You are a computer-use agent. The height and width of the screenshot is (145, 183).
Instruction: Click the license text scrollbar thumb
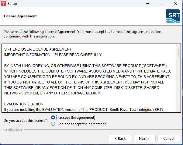(x=178, y=53)
